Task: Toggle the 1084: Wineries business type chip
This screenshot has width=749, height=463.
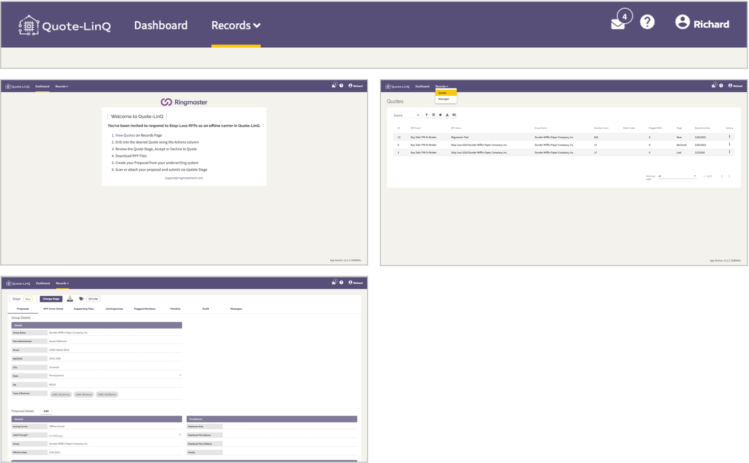Action: click(84, 394)
